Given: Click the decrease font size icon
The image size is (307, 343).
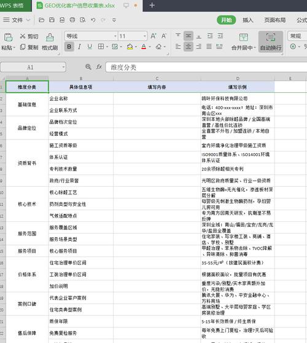Looking at the screenshot, I should (164, 36).
